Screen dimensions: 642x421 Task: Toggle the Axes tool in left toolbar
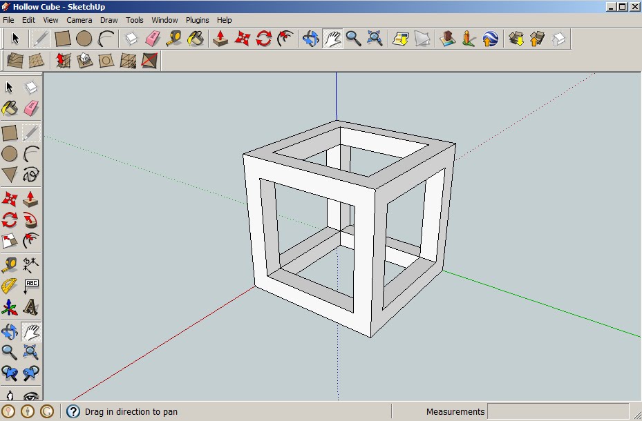pos(10,306)
